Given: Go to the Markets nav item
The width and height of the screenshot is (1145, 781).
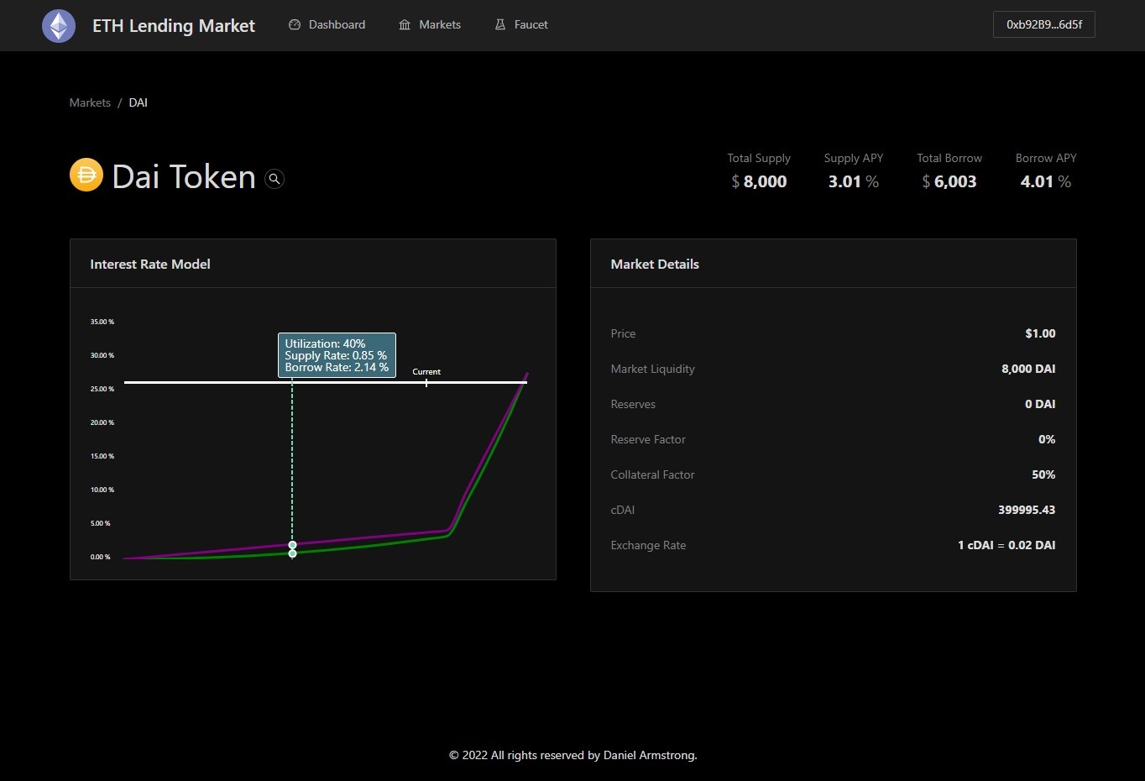Looking at the screenshot, I should [x=439, y=25].
